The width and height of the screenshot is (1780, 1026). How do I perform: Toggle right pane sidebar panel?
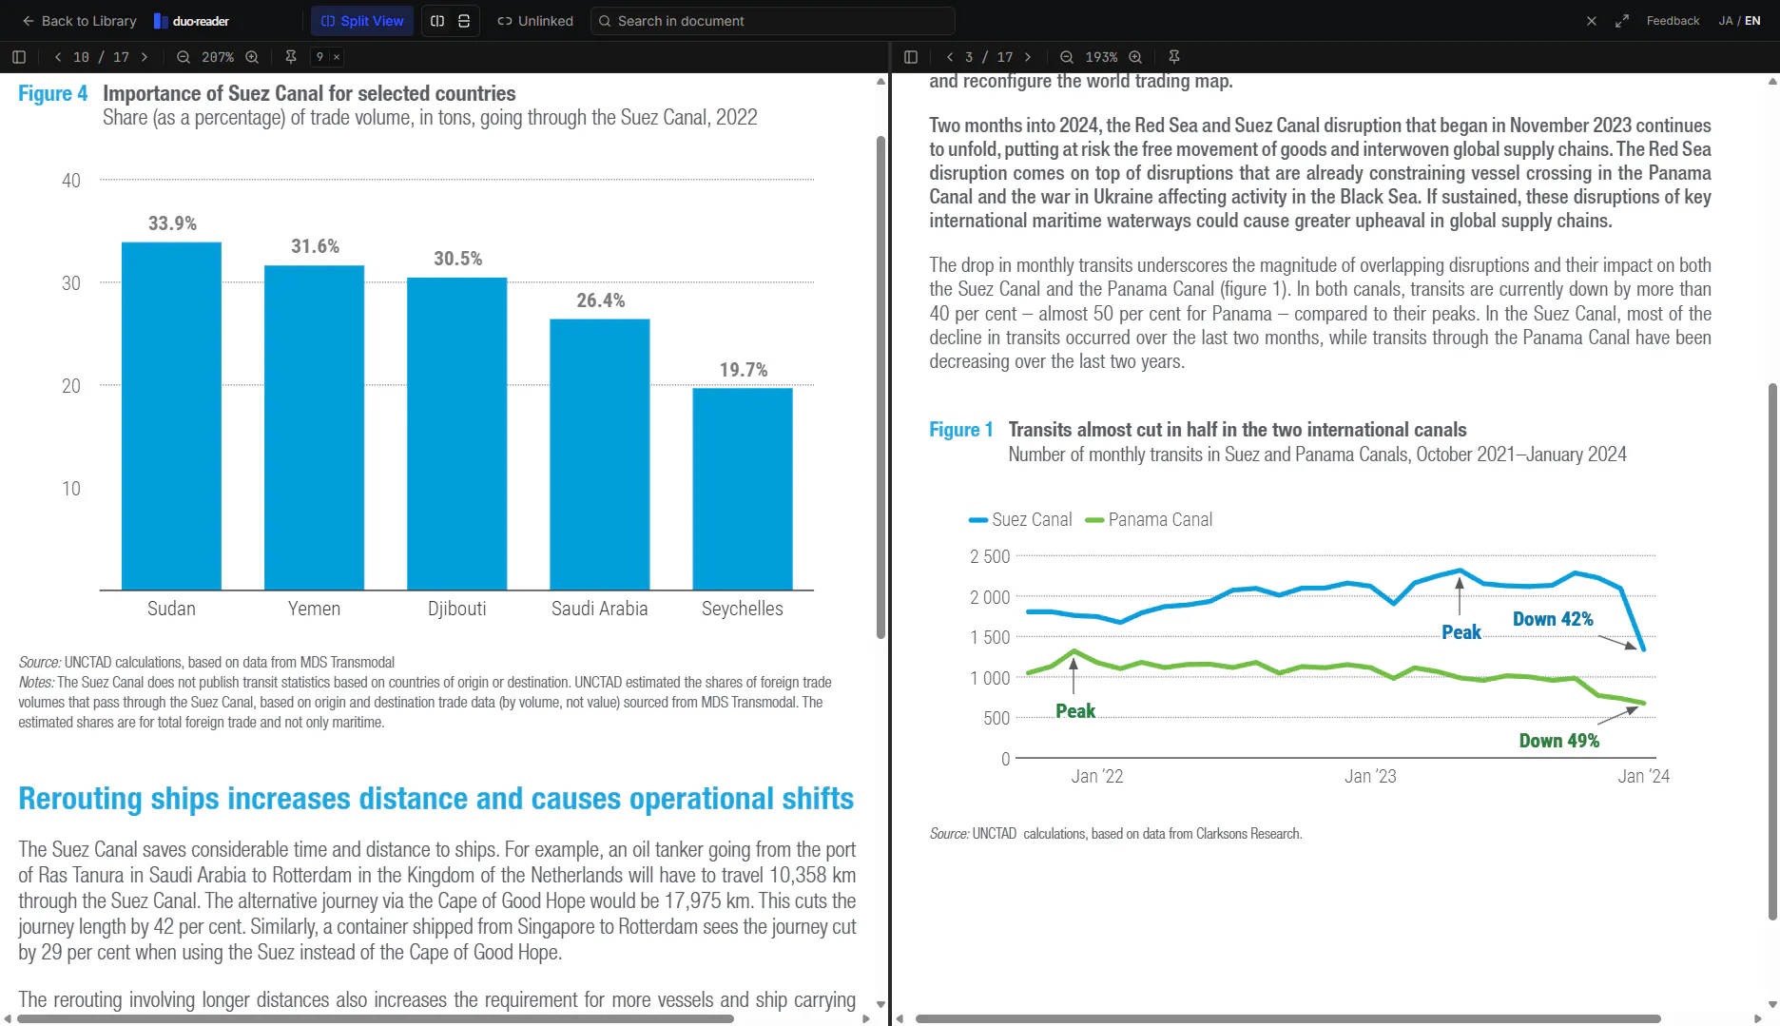click(911, 57)
